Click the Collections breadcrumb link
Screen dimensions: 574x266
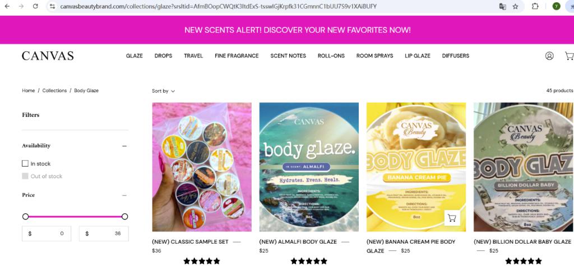54,91
